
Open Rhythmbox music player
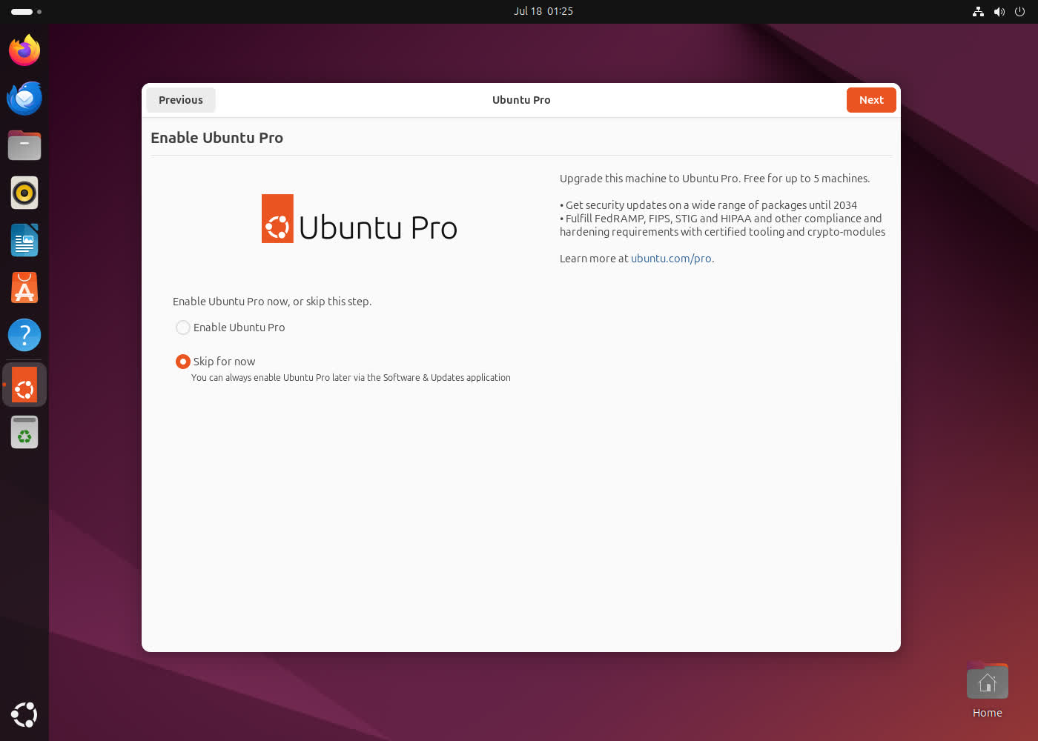tap(24, 193)
